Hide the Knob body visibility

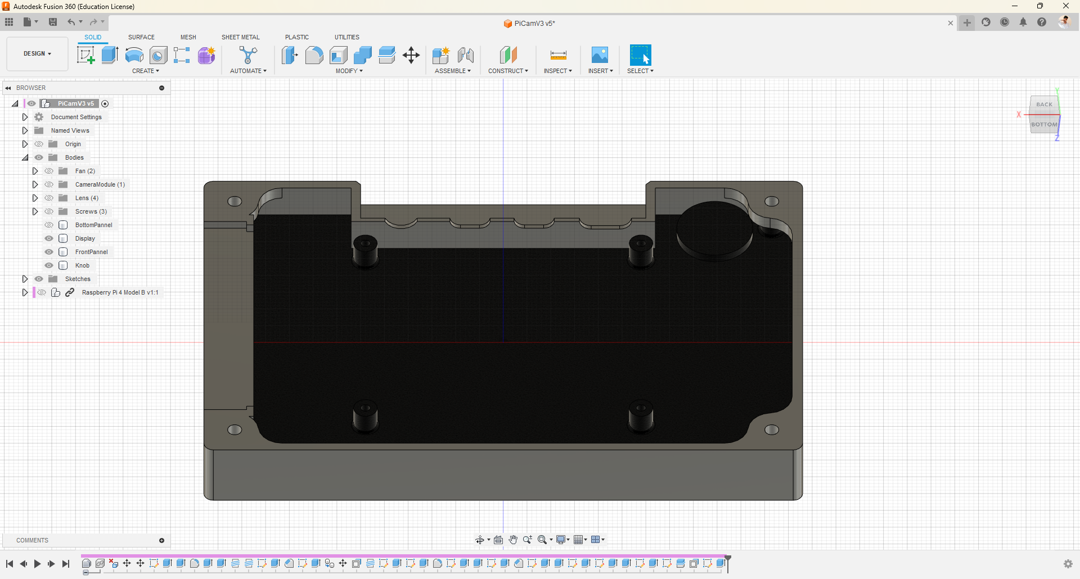(49, 265)
